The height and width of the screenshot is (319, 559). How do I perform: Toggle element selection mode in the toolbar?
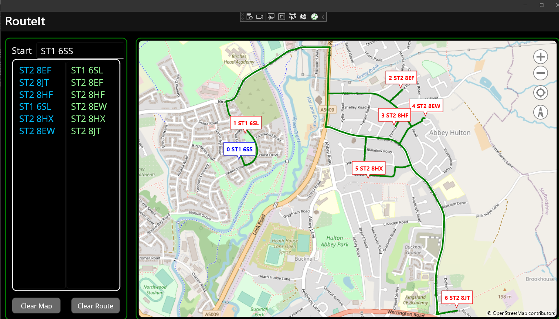271,17
